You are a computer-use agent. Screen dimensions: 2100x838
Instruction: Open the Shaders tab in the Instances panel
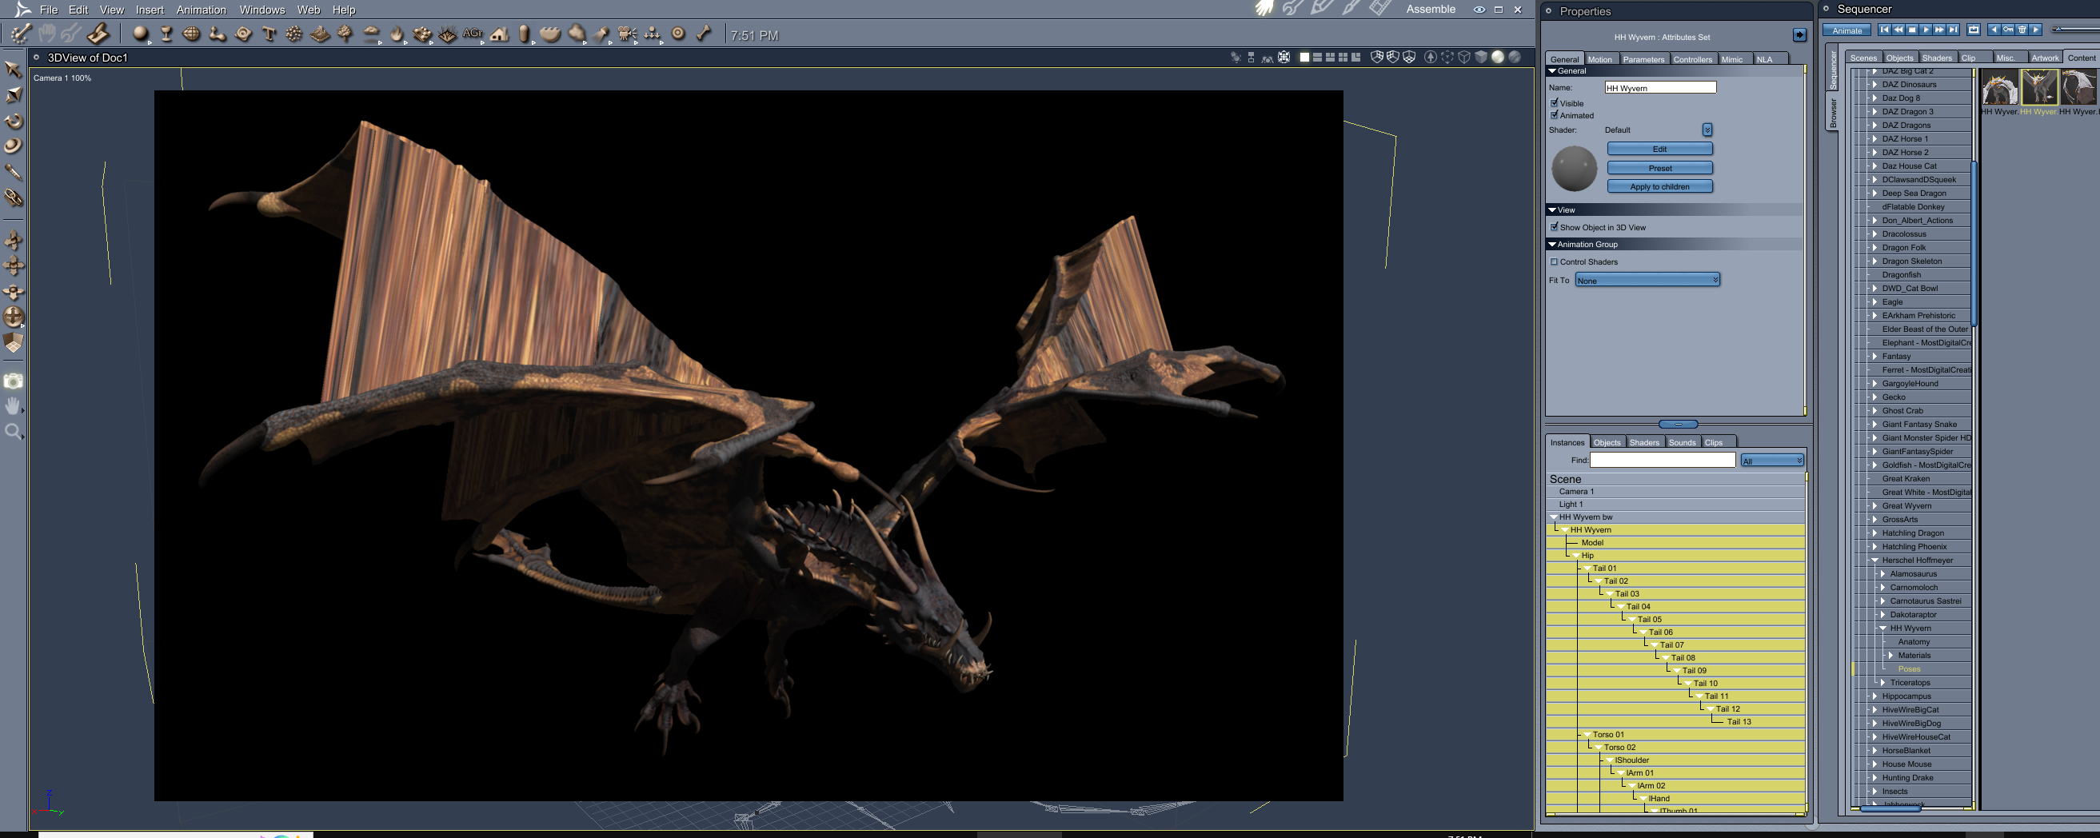tap(1644, 442)
